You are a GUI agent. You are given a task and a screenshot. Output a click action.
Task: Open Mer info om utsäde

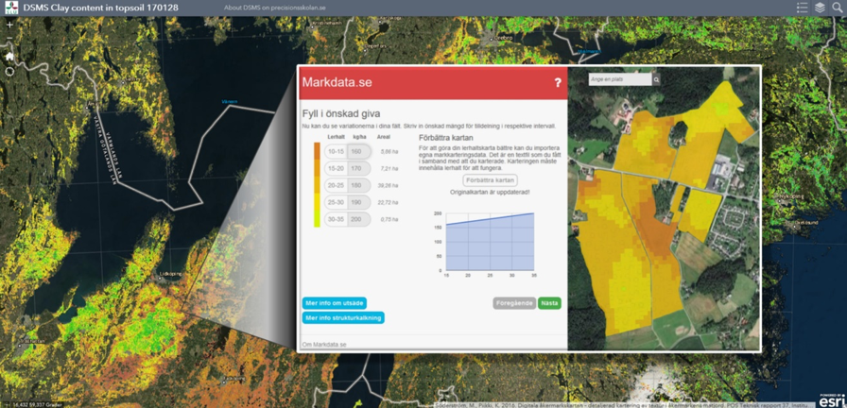(335, 303)
